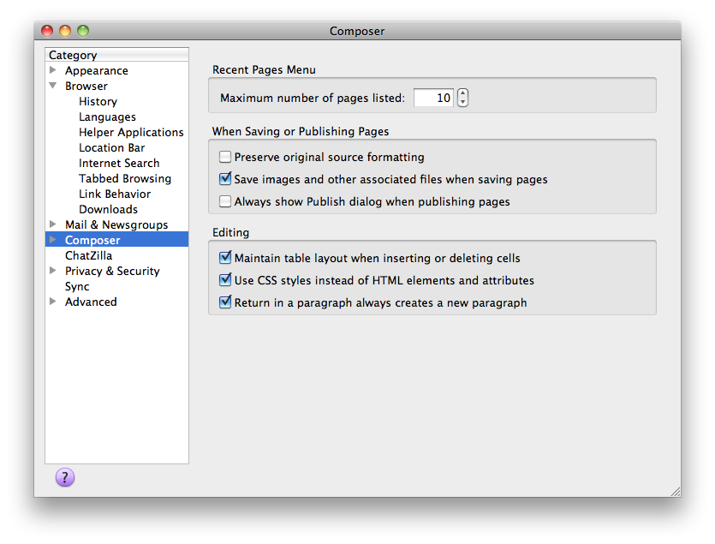Image resolution: width=715 pixels, height=544 pixels.
Task: Expand the Appearance category triangle
Action: tap(53, 70)
